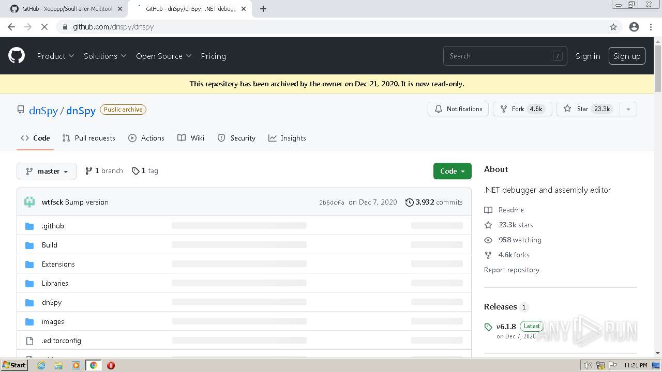Open the Pricing page
Viewport: 662px width, 372px height.
pyautogui.click(x=213, y=56)
